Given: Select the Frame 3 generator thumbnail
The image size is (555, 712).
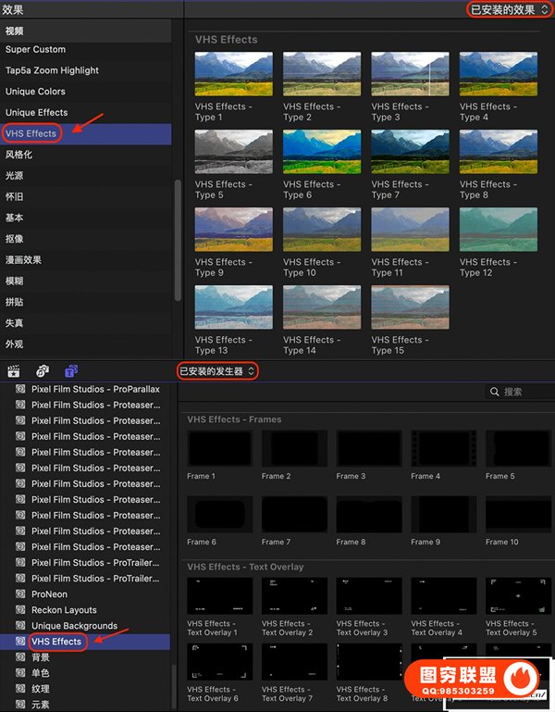Looking at the screenshot, I should pos(369,449).
